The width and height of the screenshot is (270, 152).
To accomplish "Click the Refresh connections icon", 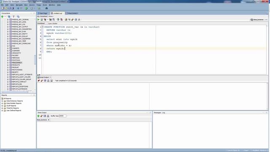I will (9, 16).
